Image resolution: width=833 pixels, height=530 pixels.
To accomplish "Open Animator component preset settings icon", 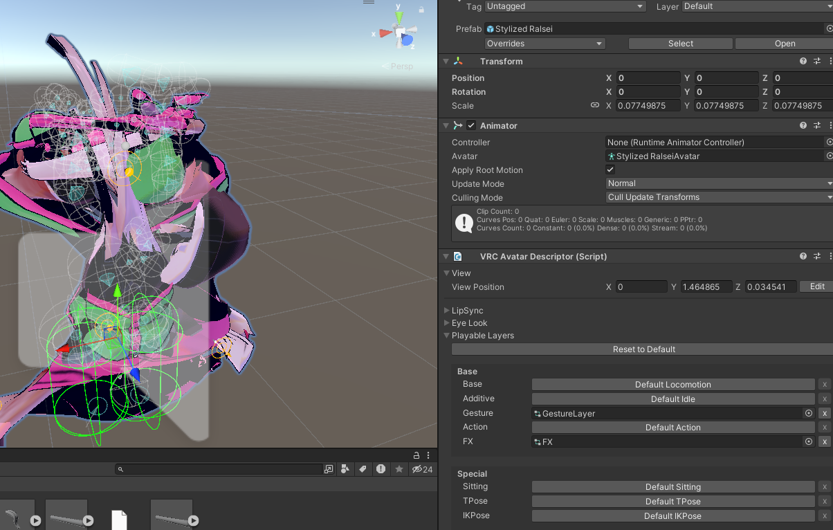I will (x=817, y=126).
